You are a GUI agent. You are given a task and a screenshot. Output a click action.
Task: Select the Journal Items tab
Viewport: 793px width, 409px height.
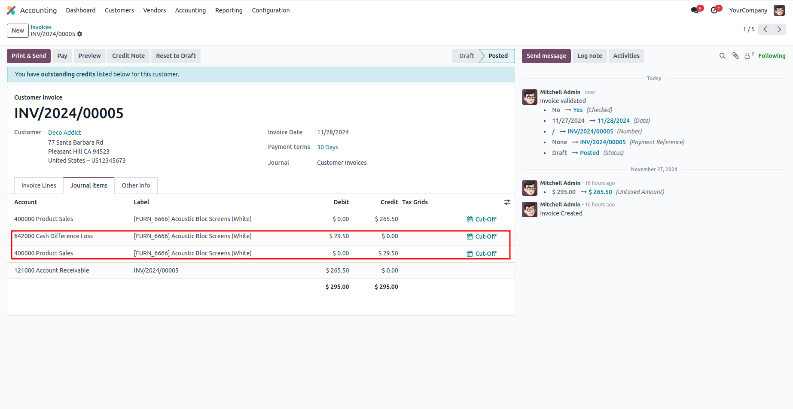tap(89, 185)
